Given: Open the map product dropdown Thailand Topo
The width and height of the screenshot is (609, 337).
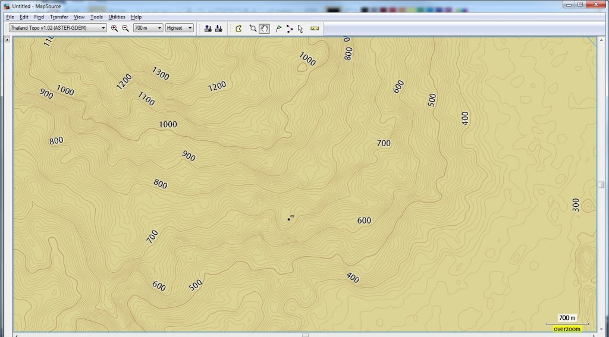Looking at the screenshot, I should click(58, 28).
